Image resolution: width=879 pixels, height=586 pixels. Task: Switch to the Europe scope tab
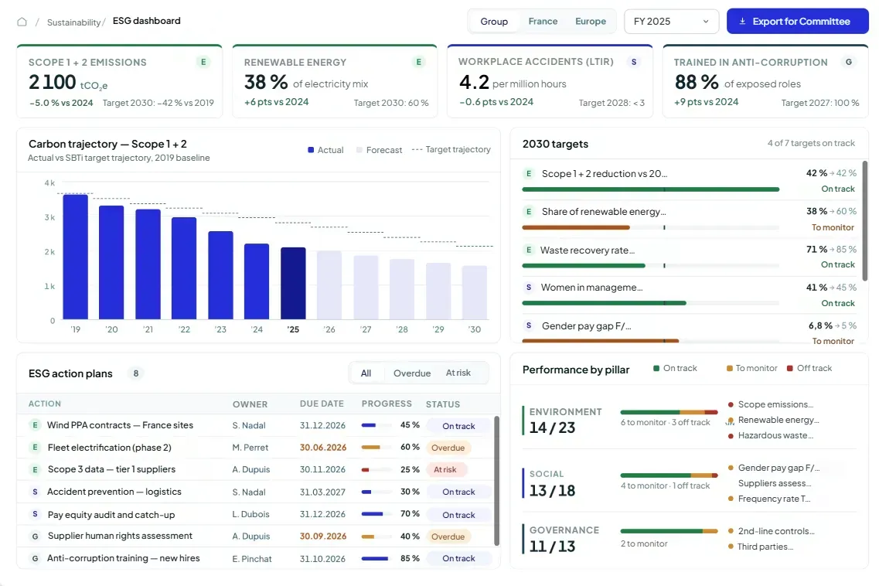tap(591, 22)
